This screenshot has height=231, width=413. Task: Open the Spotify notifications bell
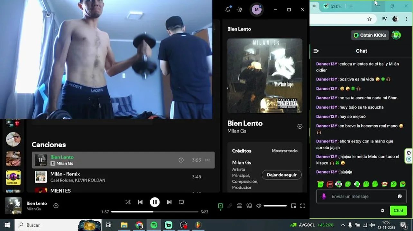coord(228,10)
